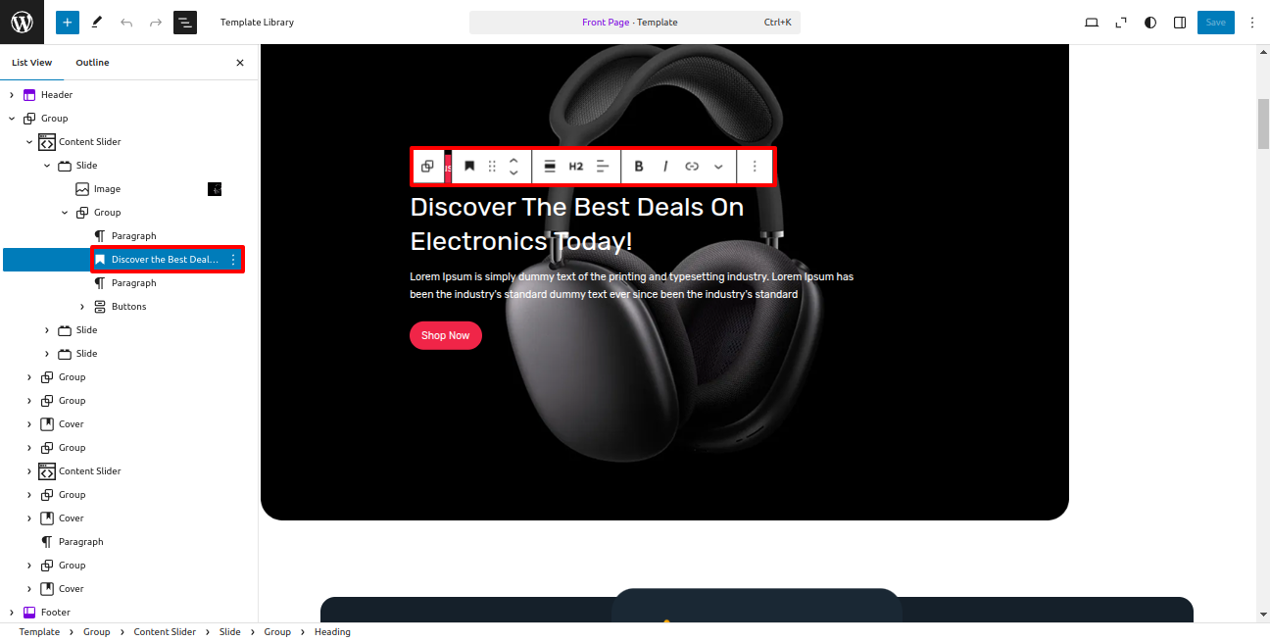Click the Save button
Image resolution: width=1270 pixels, height=641 pixels.
[x=1216, y=22]
